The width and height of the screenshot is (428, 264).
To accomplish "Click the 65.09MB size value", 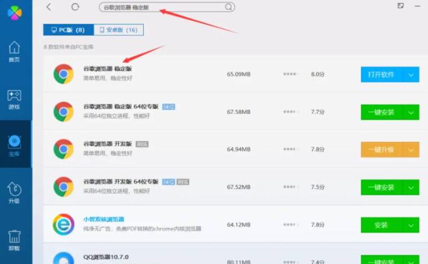I will coord(239,74).
